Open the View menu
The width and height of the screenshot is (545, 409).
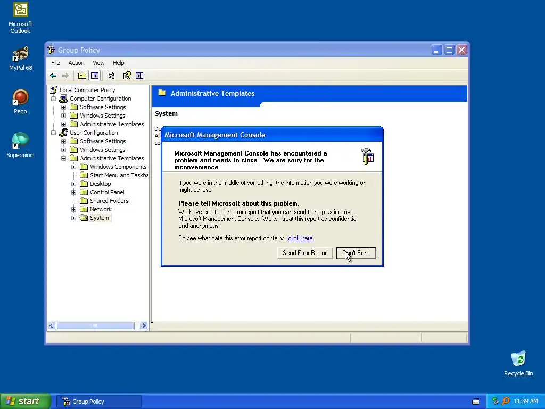click(x=98, y=63)
